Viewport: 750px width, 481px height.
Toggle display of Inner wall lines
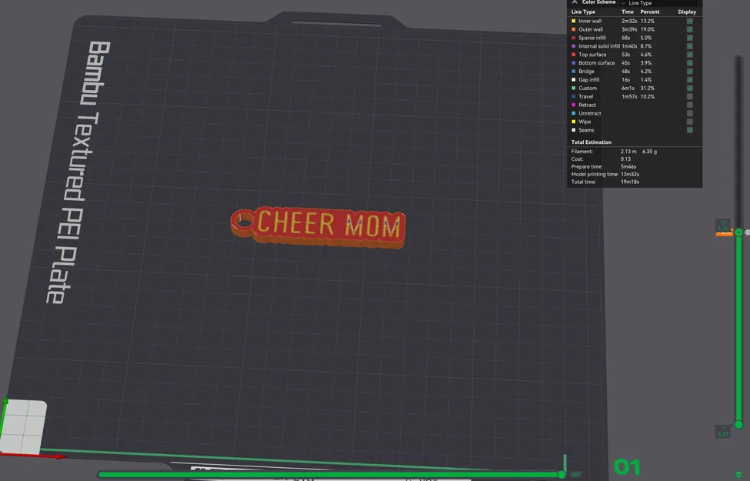pyautogui.click(x=690, y=21)
